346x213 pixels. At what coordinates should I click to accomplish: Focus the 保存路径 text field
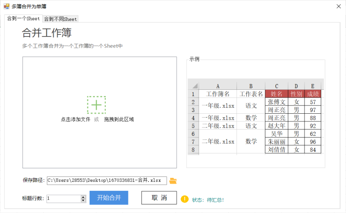coord(106,181)
